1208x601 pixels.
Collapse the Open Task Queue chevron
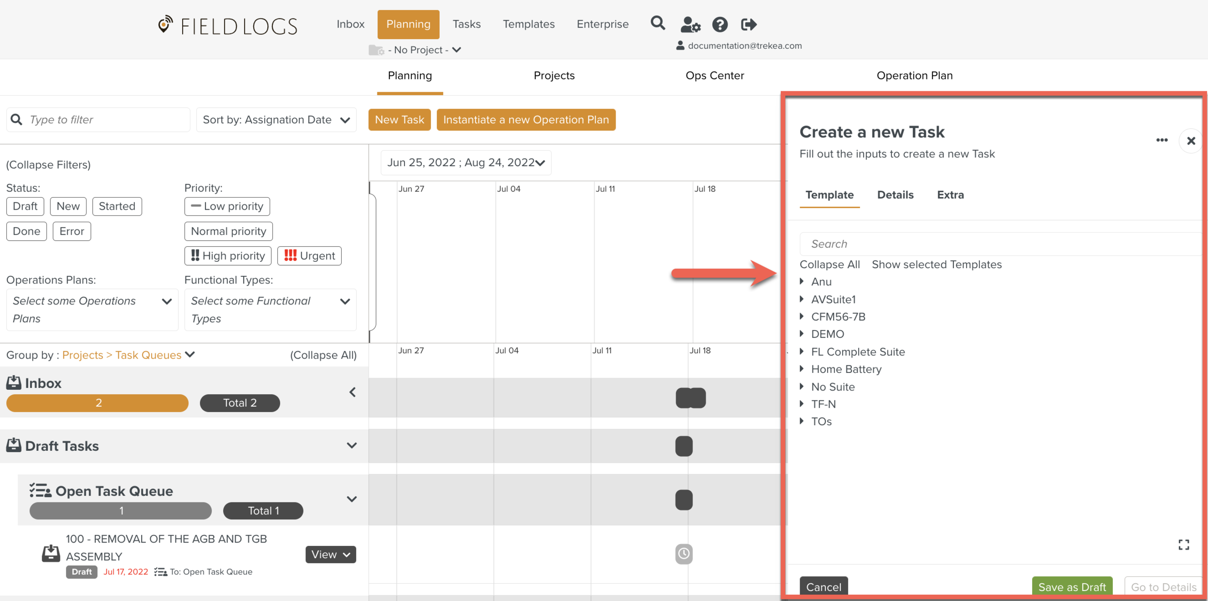point(352,499)
